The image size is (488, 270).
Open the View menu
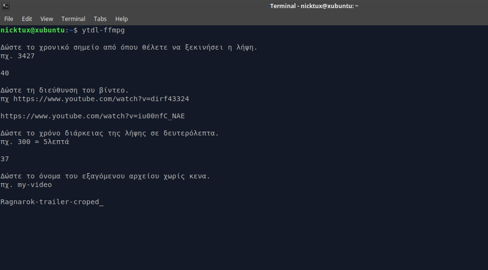(x=47, y=19)
